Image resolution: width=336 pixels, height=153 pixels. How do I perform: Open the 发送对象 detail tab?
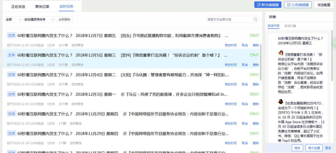(290, 26)
